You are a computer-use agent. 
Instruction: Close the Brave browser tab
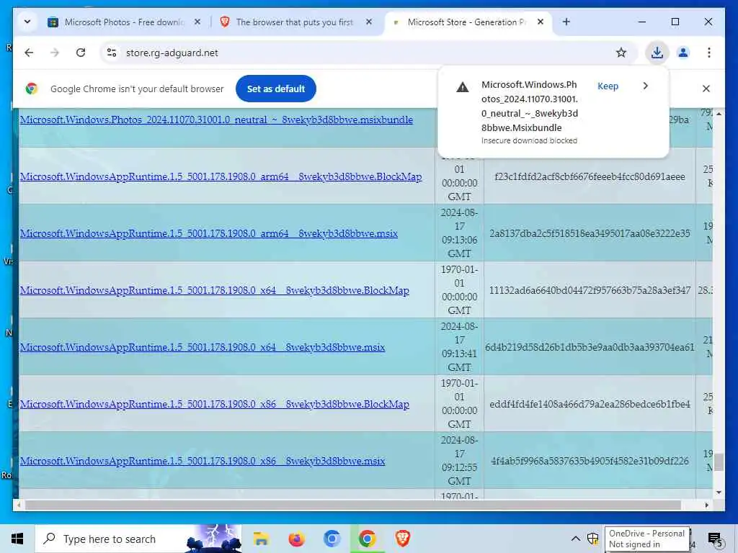[369, 22]
